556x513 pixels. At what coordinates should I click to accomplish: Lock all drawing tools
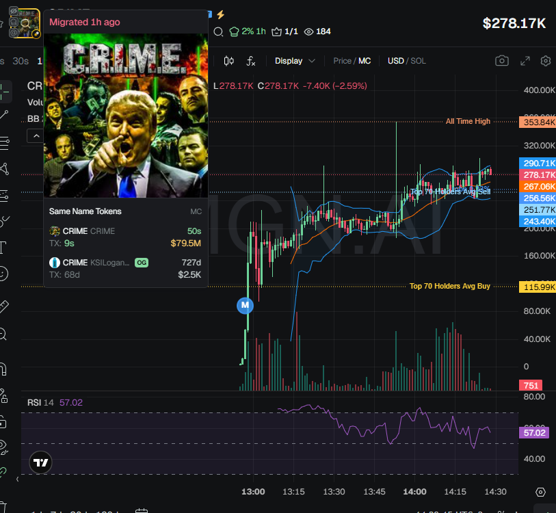(x=3, y=422)
